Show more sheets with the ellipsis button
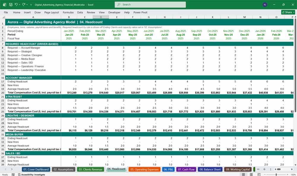 point(258,169)
